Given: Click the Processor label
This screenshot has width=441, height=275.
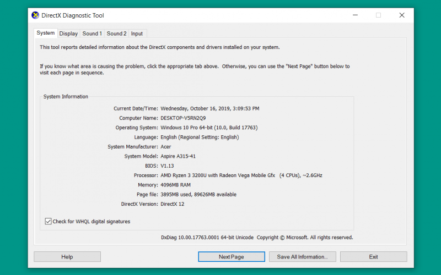Looking at the screenshot, I should [x=146, y=175].
